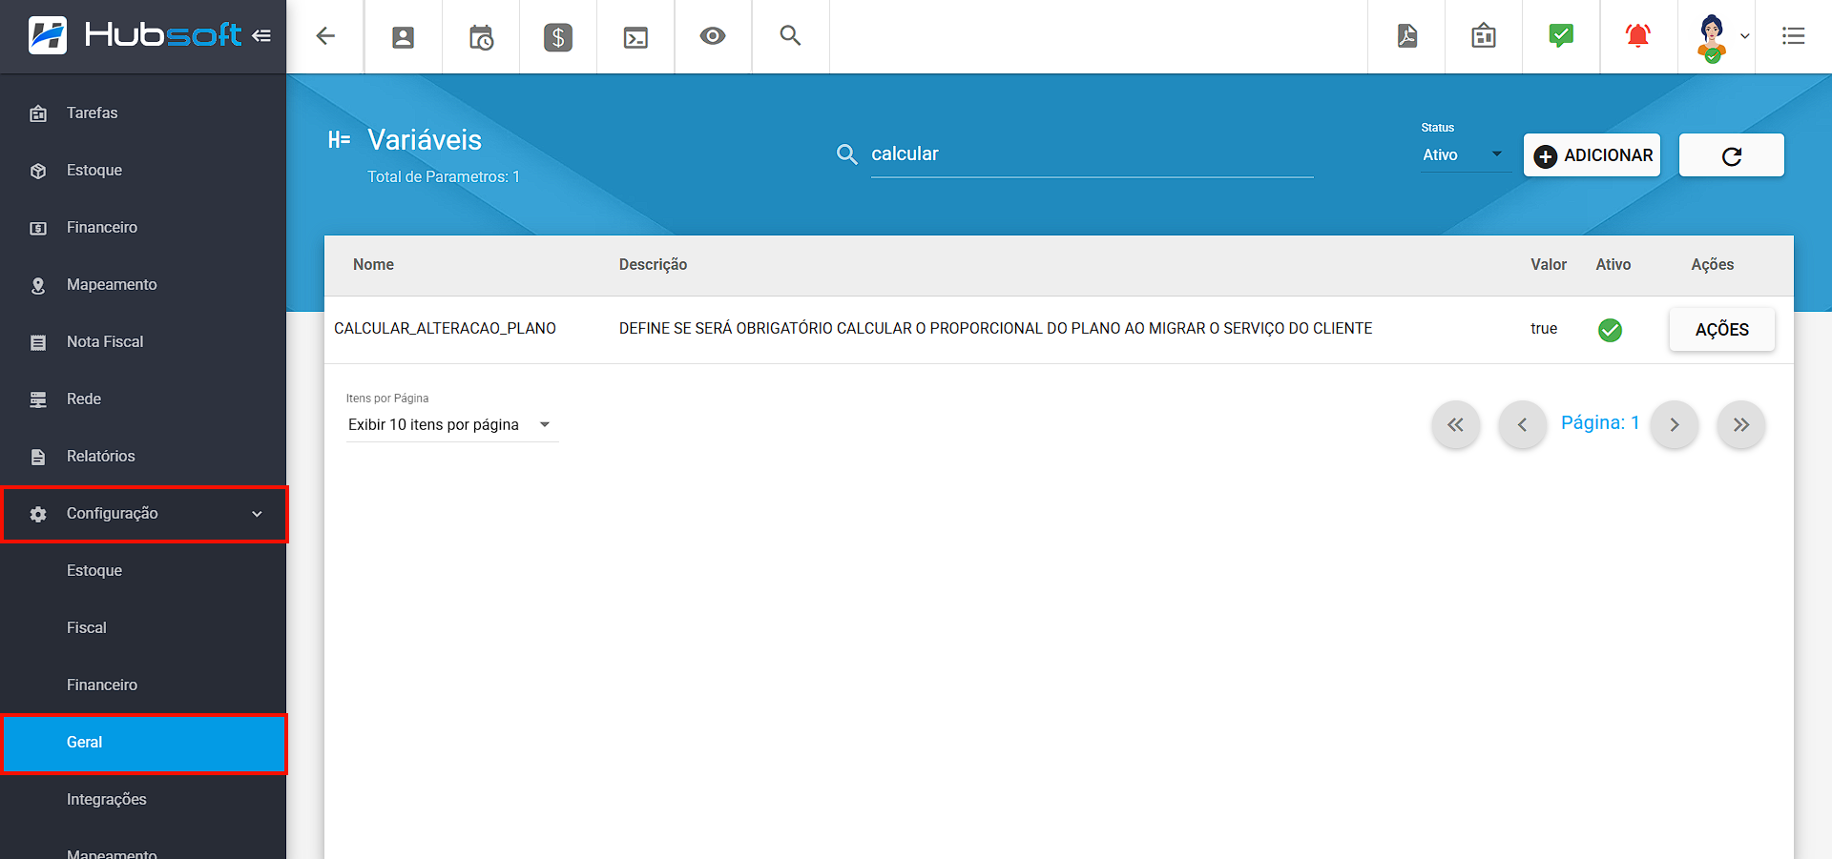This screenshot has width=1832, height=859.
Task: Open Tarefas in the sidebar
Action: (x=143, y=112)
